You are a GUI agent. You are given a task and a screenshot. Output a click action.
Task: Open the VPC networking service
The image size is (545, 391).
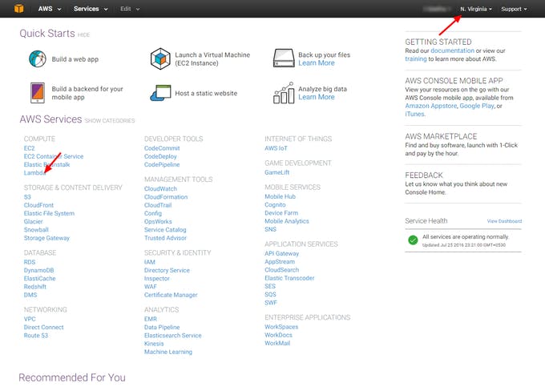[x=30, y=319]
